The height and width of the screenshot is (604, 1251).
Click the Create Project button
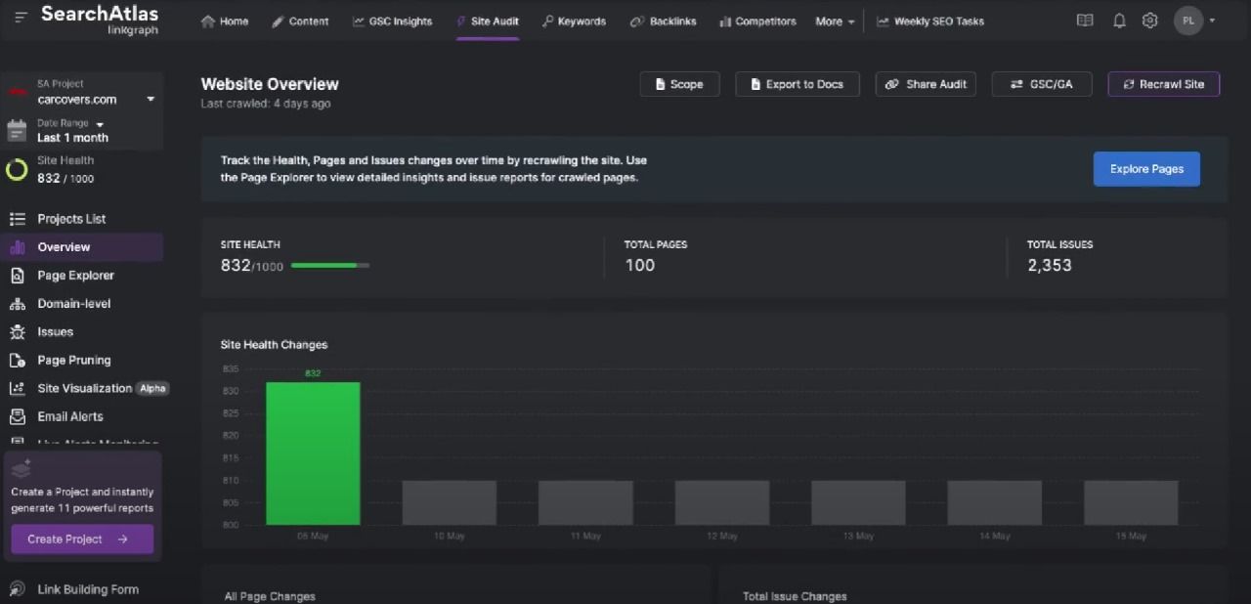click(x=82, y=539)
